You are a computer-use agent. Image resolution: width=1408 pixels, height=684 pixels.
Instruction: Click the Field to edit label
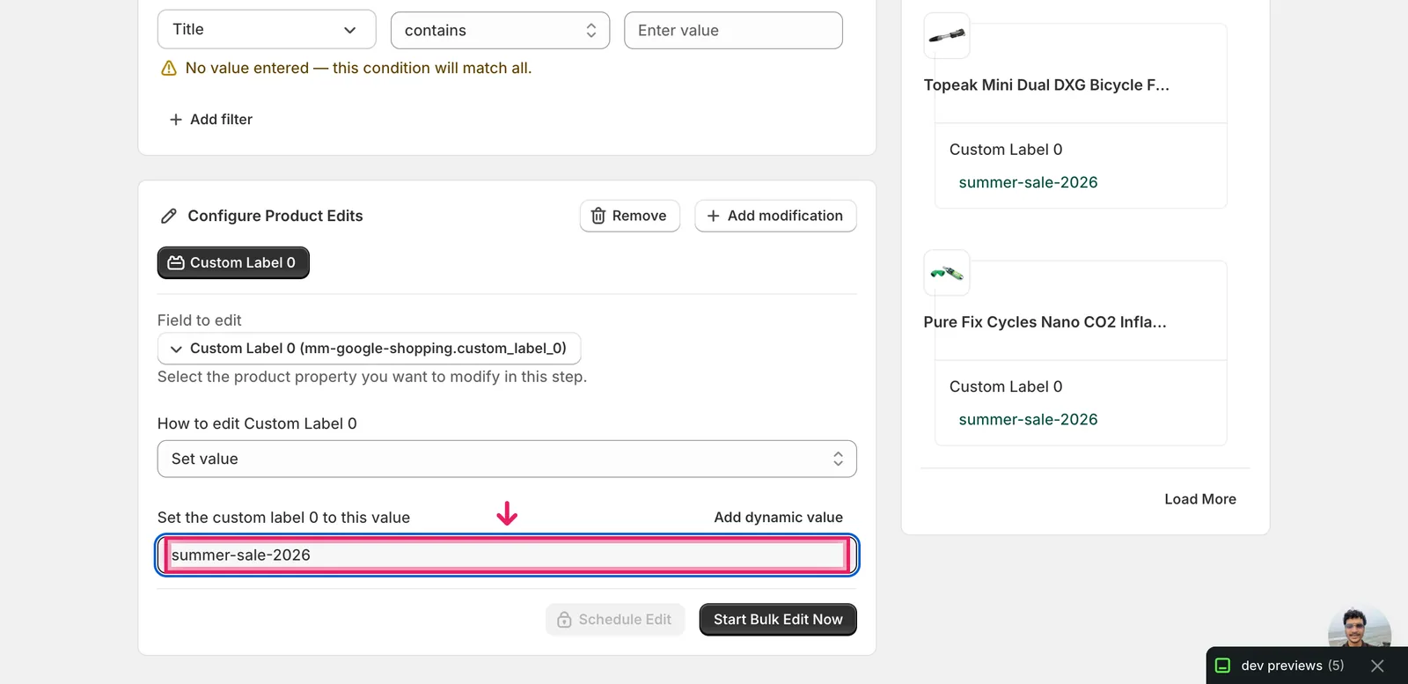(x=199, y=320)
